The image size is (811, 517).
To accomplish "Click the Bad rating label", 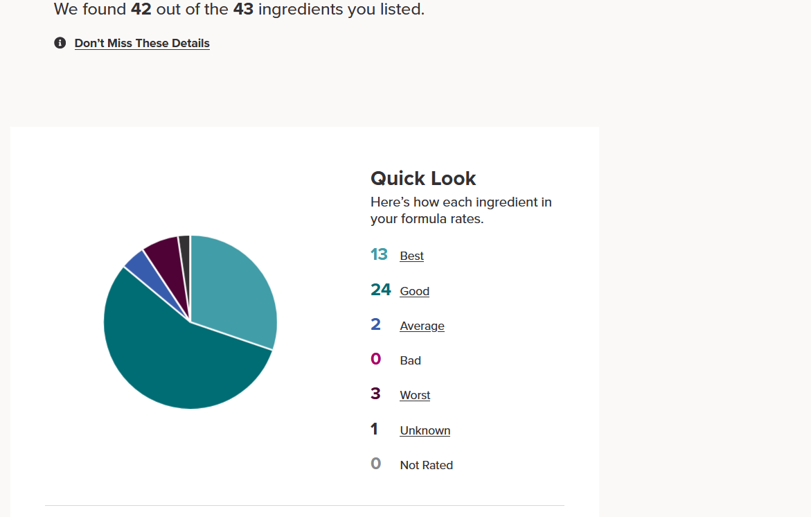I will pos(410,360).
